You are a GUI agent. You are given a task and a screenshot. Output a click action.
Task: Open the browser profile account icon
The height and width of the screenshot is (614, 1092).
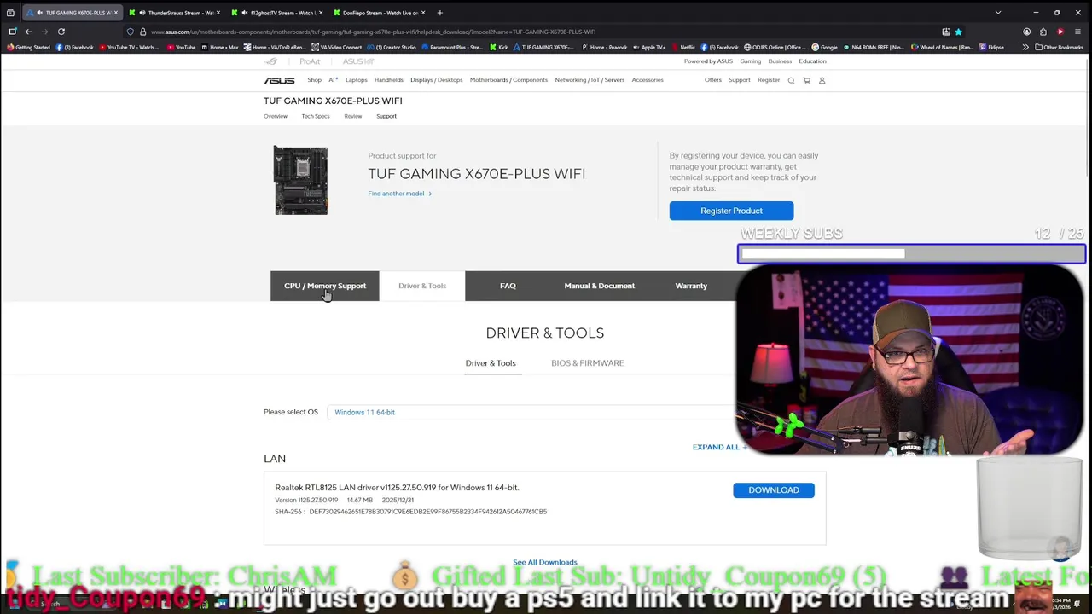[1026, 32]
